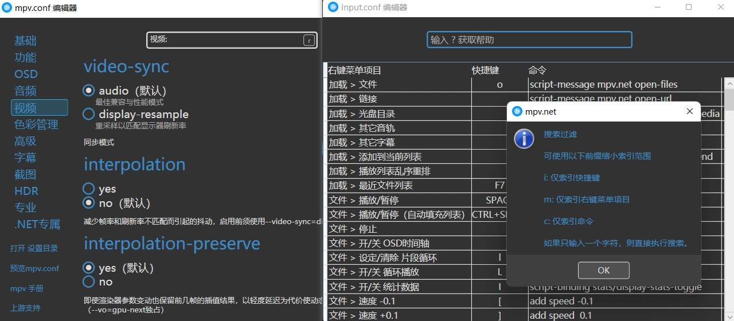This screenshot has height=321, width=734.
Task: Close the mpv.net dialog with the X
Action: (x=690, y=111)
